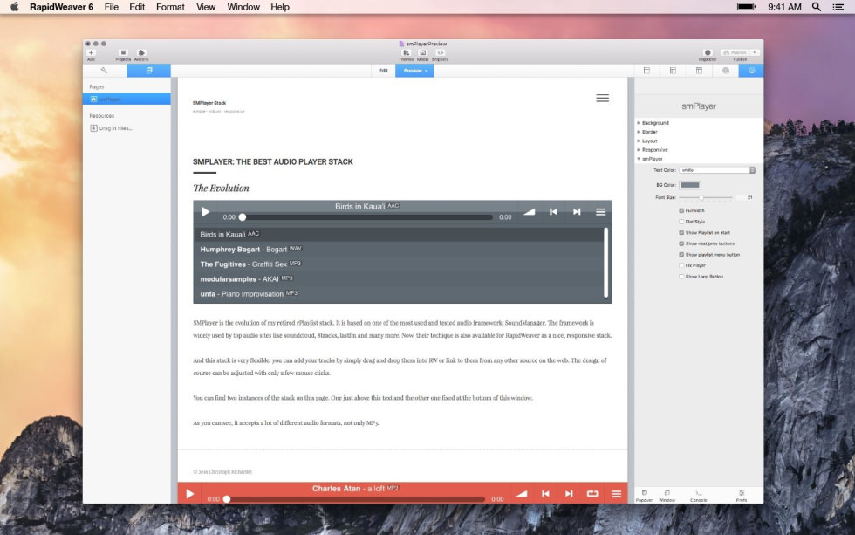Select the third inspector tab icon
Screen dimensions: 855x535
(x=699, y=71)
